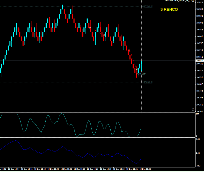Image resolution: width=204 pixels, height=172 pixels.
Task: Click price scale value 10630.5
Action: tap(200, 111)
